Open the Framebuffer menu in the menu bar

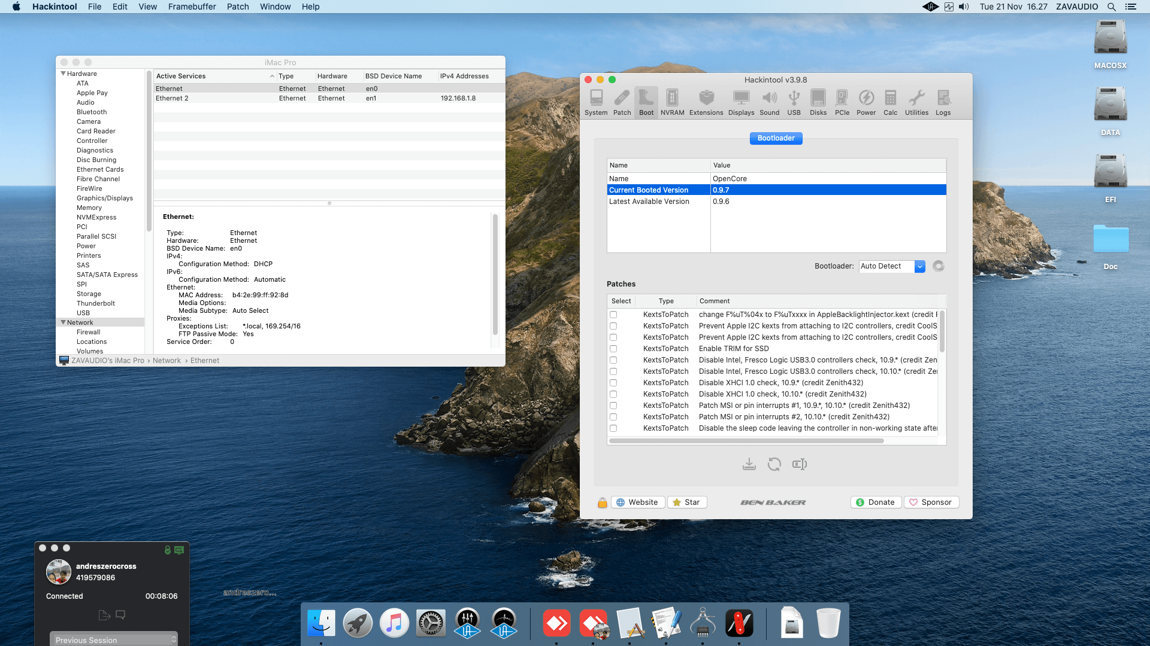pyautogui.click(x=192, y=7)
